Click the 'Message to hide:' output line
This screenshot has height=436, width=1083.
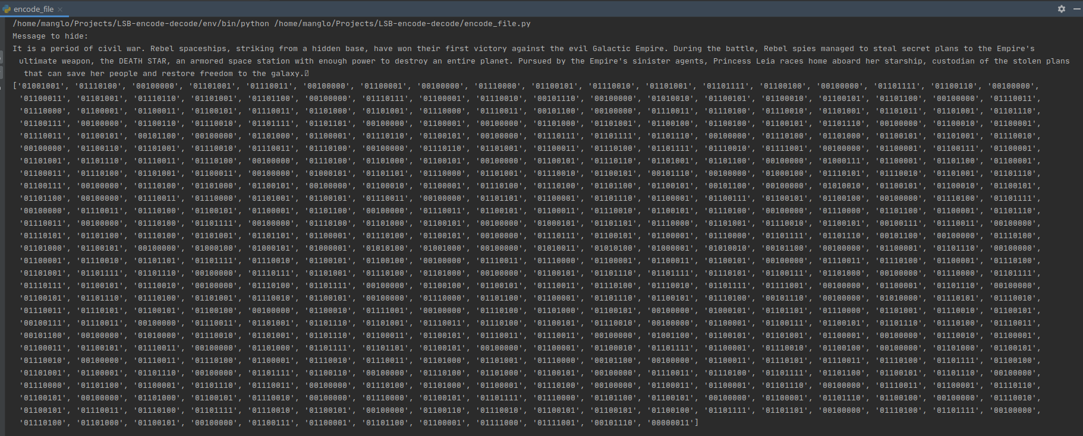(x=50, y=36)
